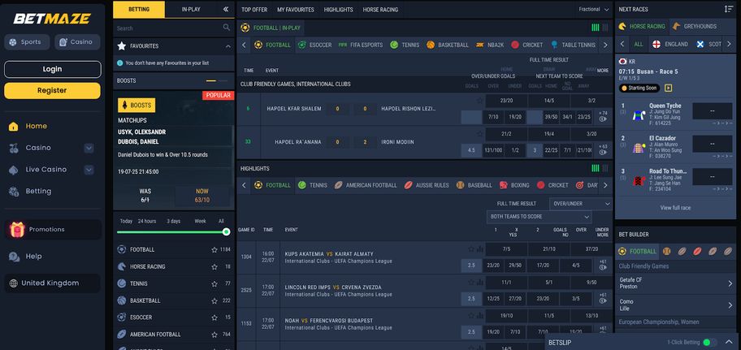The width and height of the screenshot is (741, 350).
Task: Click the Help chat icon
Action: (14, 257)
